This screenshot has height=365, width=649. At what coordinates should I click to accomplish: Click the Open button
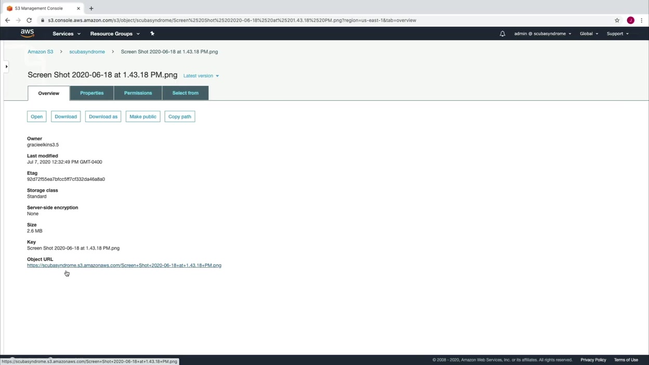36,116
